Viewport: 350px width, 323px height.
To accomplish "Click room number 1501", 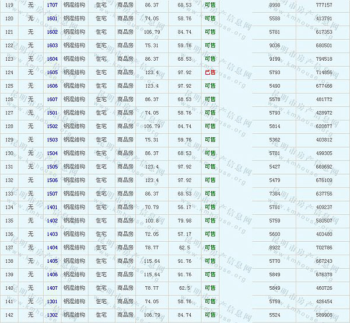I will point(52,113).
